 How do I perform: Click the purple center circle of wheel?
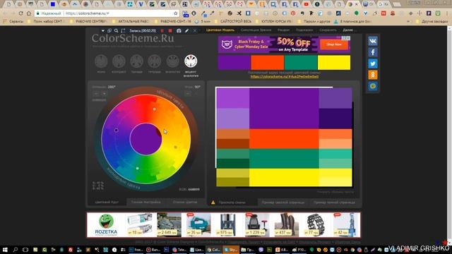(145, 139)
